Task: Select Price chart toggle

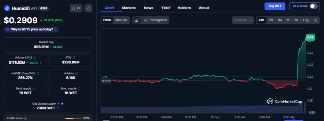Action: point(107,20)
